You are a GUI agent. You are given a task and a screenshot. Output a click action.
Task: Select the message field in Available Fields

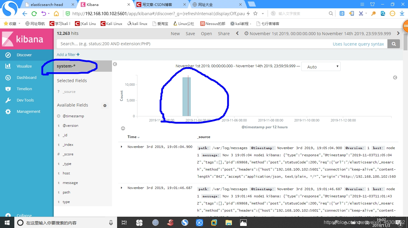(x=70, y=183)
